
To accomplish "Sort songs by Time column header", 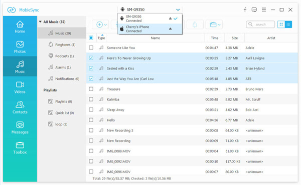I will click(215, 38).
